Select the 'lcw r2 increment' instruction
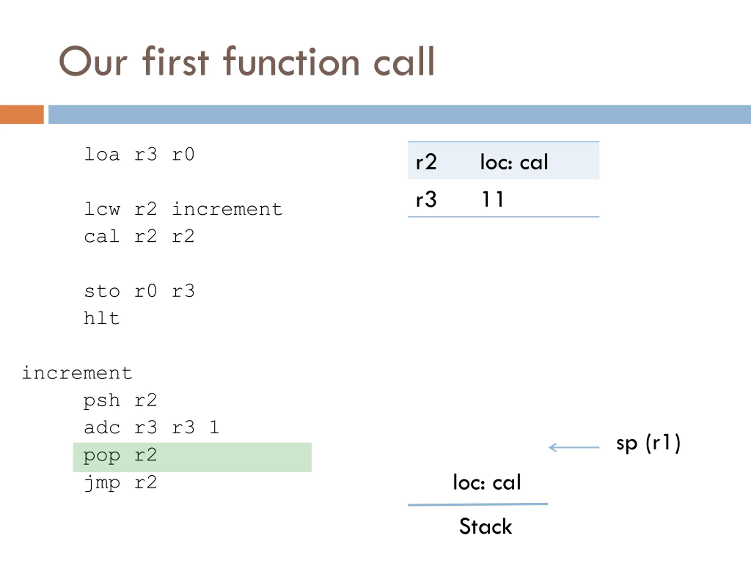Viewport: 751px width, 563px height. pos(183,209)
